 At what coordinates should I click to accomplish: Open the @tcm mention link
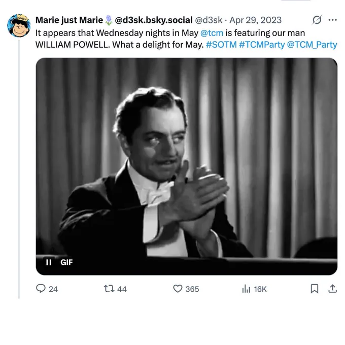point(212,33)
